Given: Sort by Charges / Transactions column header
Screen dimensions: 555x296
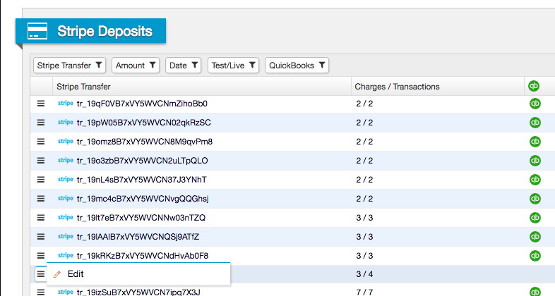Looking at the screenshot, I should click(x=397, y=87).
